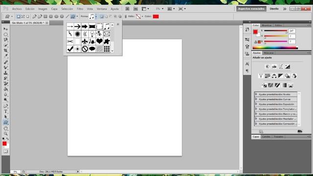This screenshot has height=176, width=313.
Task: Switch to the Muestras tab
Action: (x=267, y=25)
